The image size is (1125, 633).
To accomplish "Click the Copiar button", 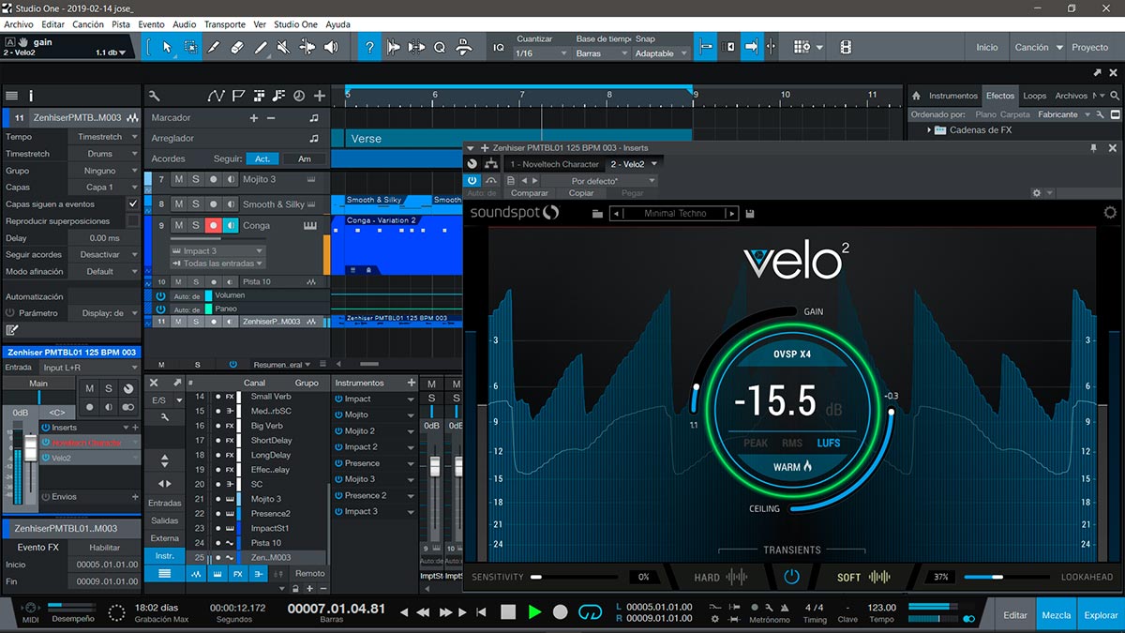I will pyautogui.click(x=581, y=193).
